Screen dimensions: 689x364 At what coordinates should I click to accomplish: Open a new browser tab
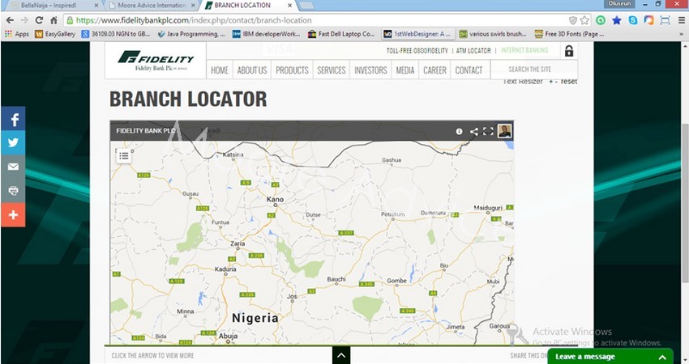[x=306, y=6]
